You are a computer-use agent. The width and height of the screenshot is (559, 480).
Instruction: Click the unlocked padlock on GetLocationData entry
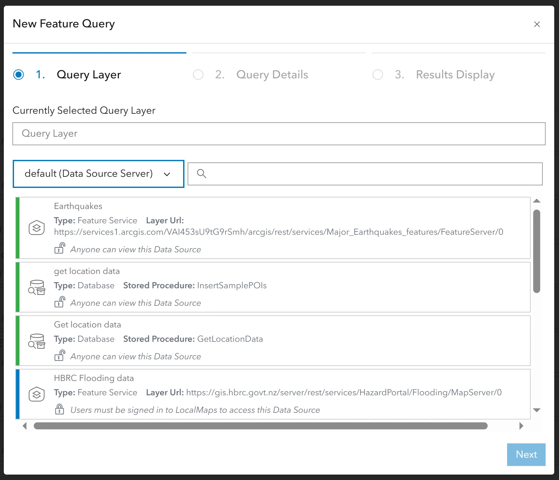tap(60, 355)
